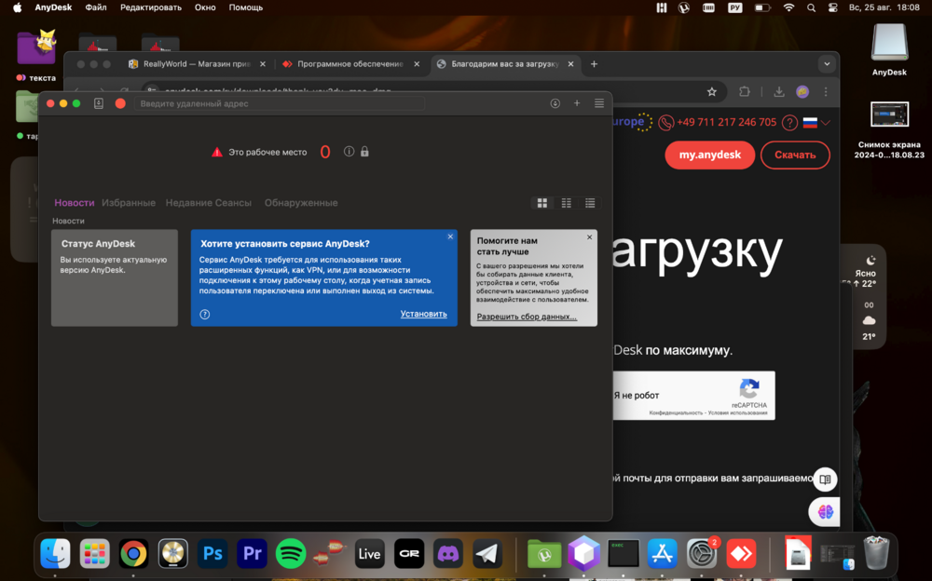Viewport: 932px width, 581px height.
Task: Open reading mode icon at page right edge
Action: pyautogui.click(x=825, y=480)
